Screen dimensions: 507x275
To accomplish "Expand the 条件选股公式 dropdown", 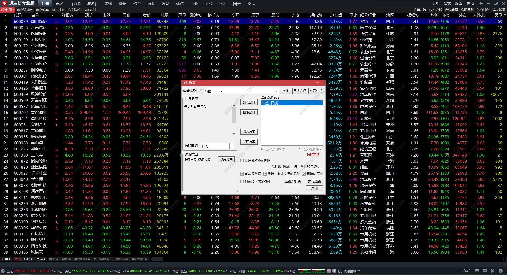I will pos(276,91).
